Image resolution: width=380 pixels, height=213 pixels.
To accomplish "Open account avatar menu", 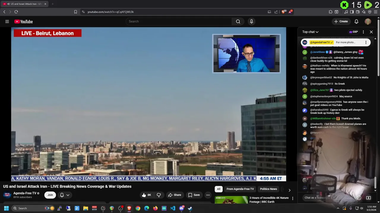I will coord(368,21).
